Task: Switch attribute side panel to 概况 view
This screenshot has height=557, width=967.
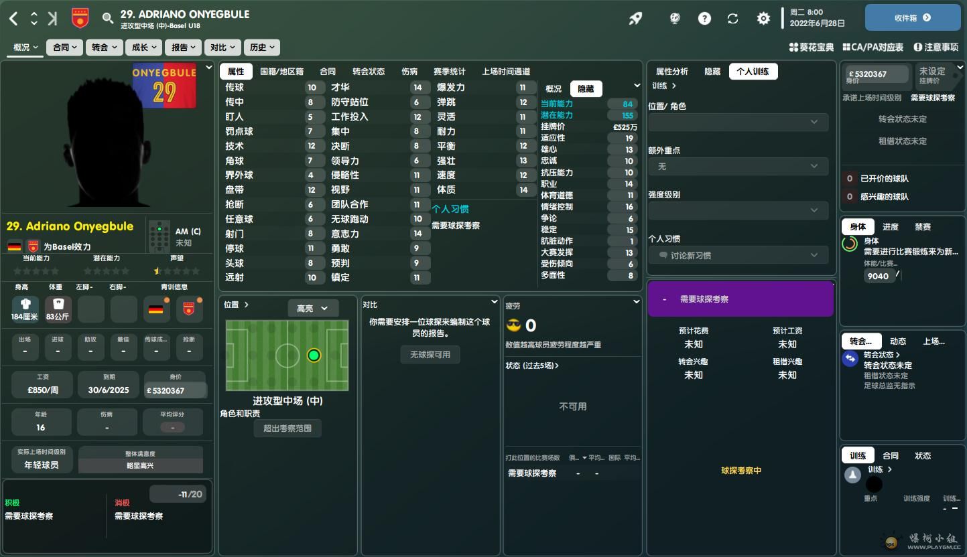Action: (554, 89)
